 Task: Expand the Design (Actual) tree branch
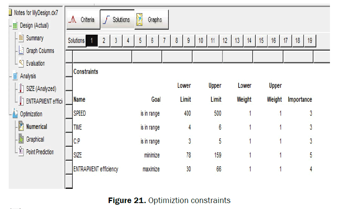pos(15,26)
